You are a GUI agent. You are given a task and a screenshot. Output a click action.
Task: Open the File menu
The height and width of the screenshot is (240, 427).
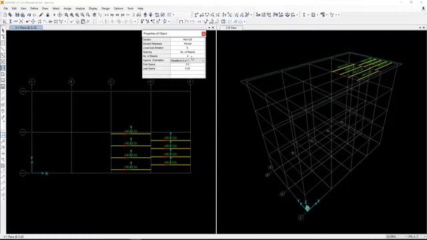click(x=6, y=9)
